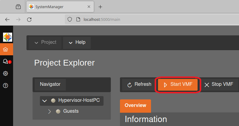Click the Project Explorer heading
The width and height of the screenshot is (239, 126).
(64, 63)
